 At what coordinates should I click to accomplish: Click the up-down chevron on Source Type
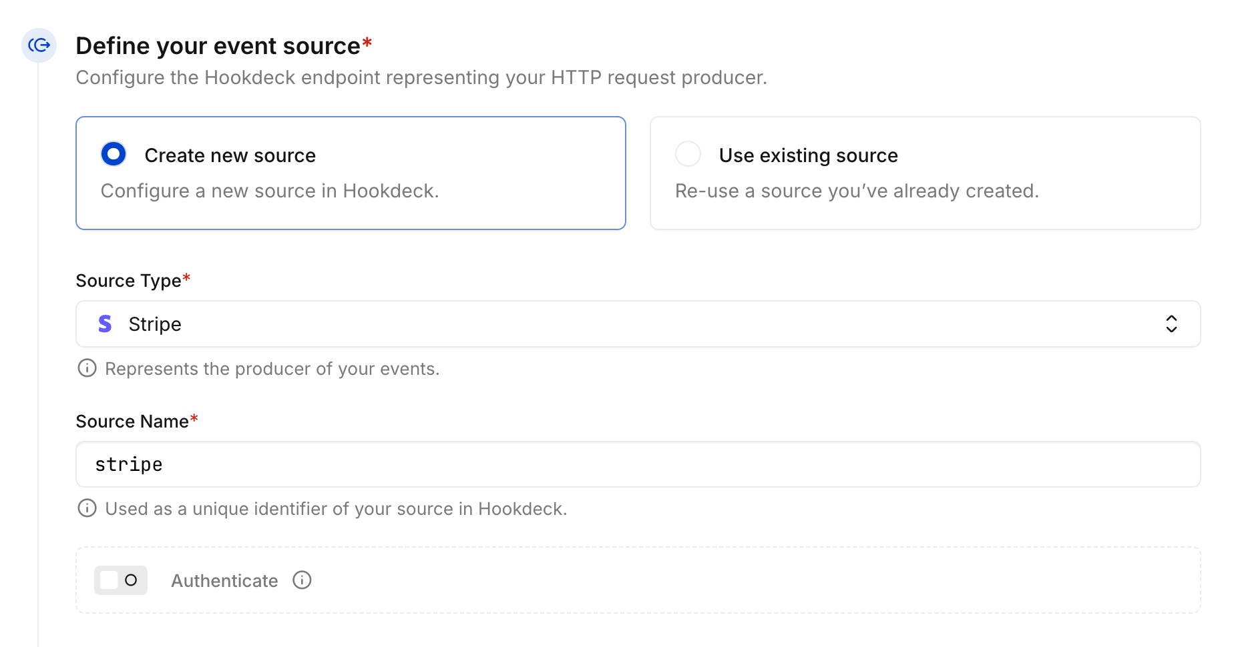click(x=1171, y=324)
